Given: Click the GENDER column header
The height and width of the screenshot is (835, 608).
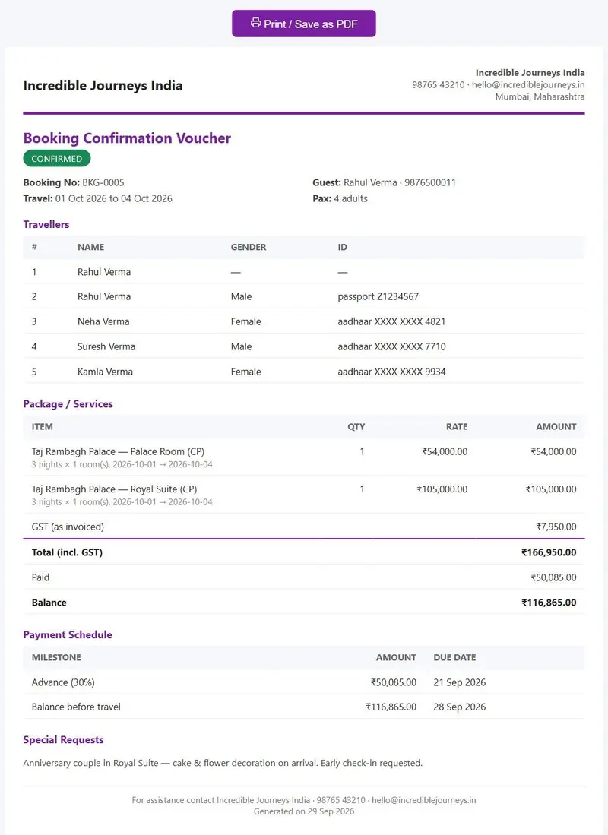Looking at the screenshot, I should coord(249,247).
